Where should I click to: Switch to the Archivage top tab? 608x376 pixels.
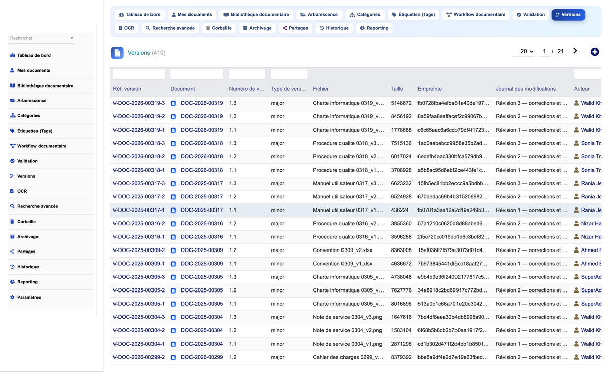(x=257, y=28)
